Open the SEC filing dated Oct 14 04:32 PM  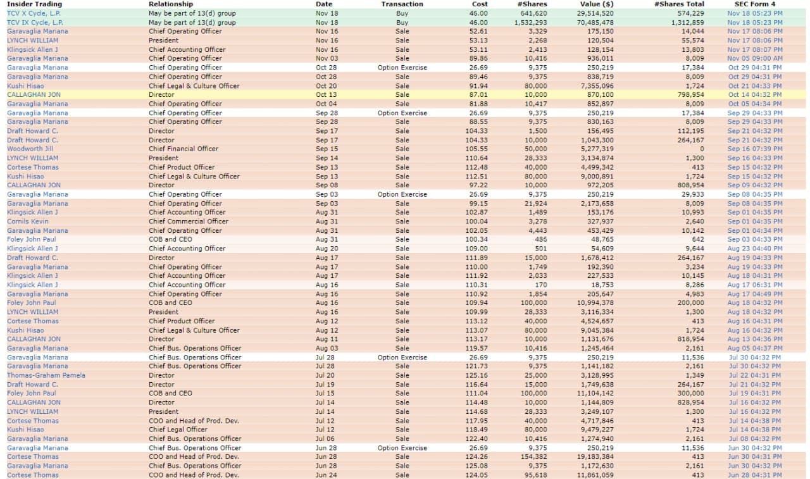pyautogui.click(x=754, y=95)
